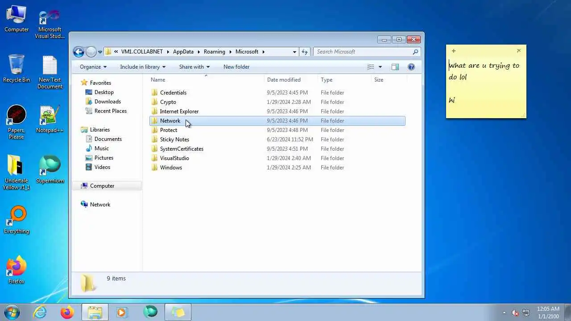Open Internet Explorer from the taskbar
This screenshot has height=321, width=571.
pos(40,312)
